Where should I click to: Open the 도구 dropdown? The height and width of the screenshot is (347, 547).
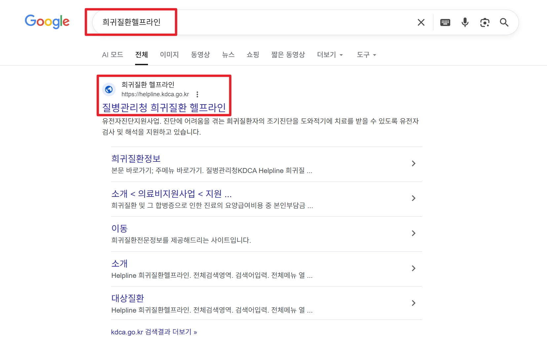[366, 55]
